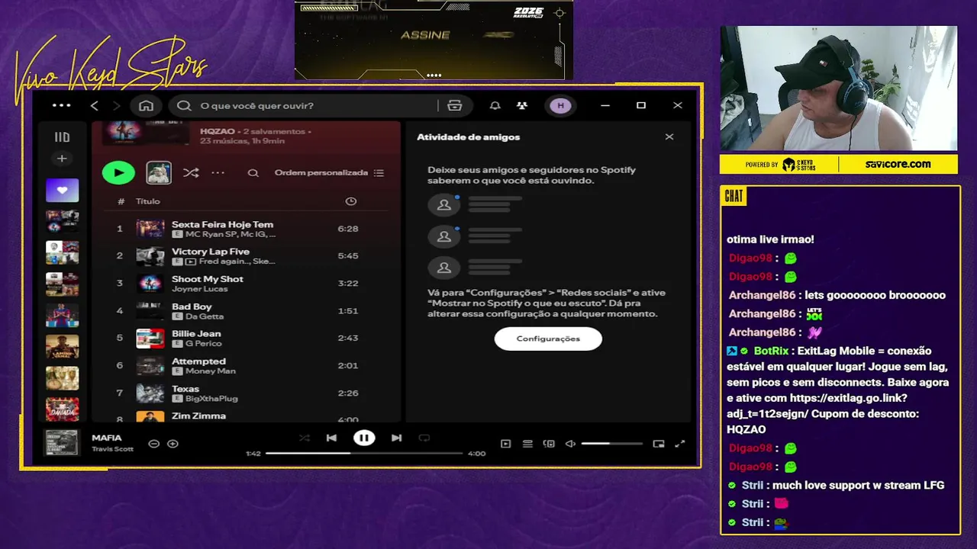Viewport: 977px width, 549px height.
Task: Open more options dots for HQZAO playlist
Action: point(218,173)
